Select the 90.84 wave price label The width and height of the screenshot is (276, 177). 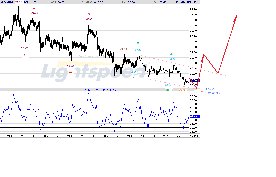point(35,13)
